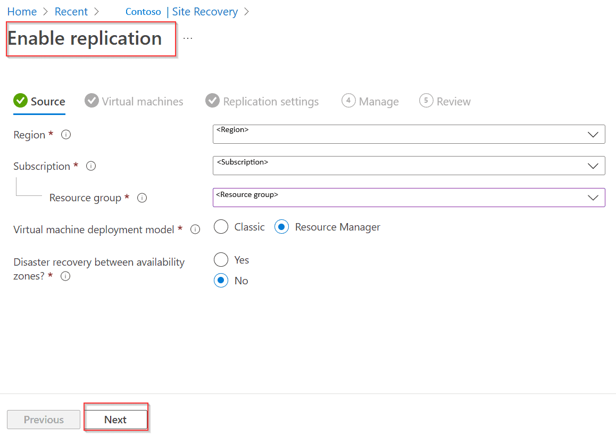This screenshot has width=616, height=435.
Task: Select No for availability zone disaster recovery
Action: 221,280
